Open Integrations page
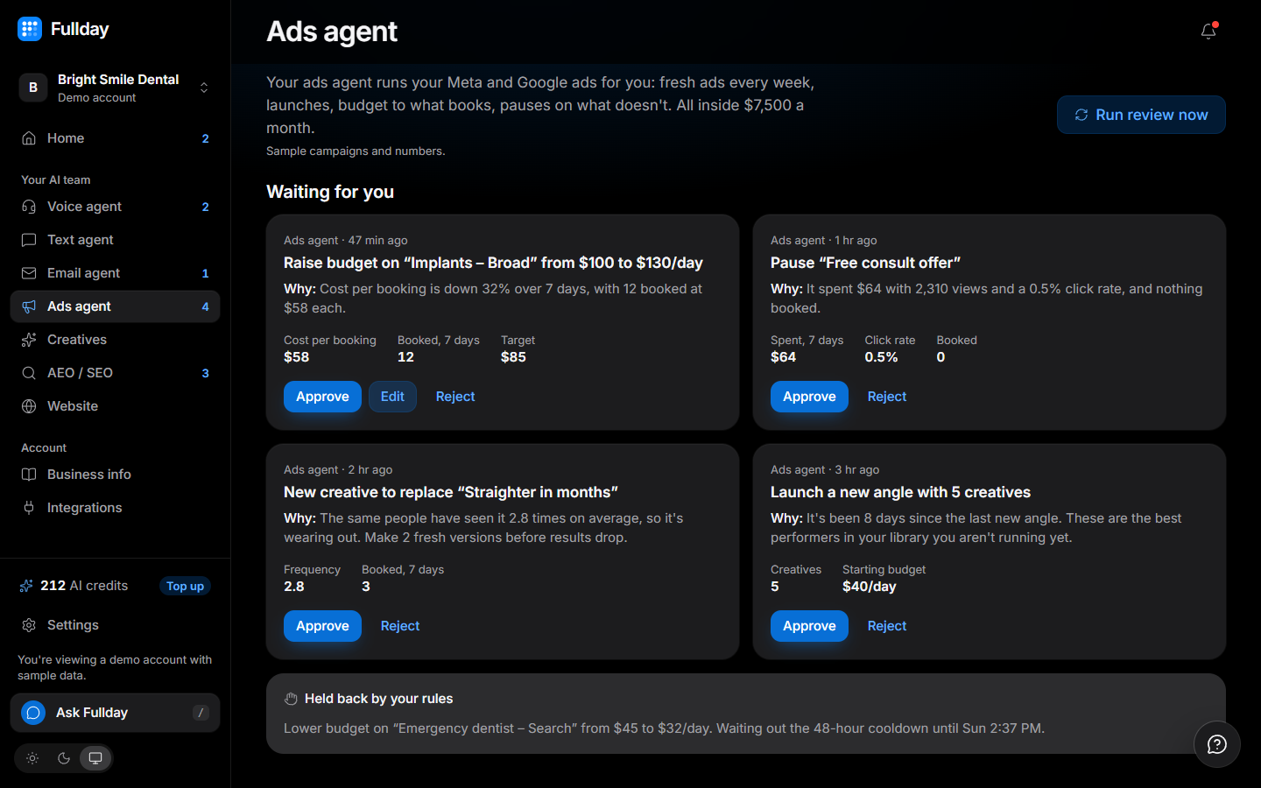The image size is (1261, 788). (x=116, y=508)
